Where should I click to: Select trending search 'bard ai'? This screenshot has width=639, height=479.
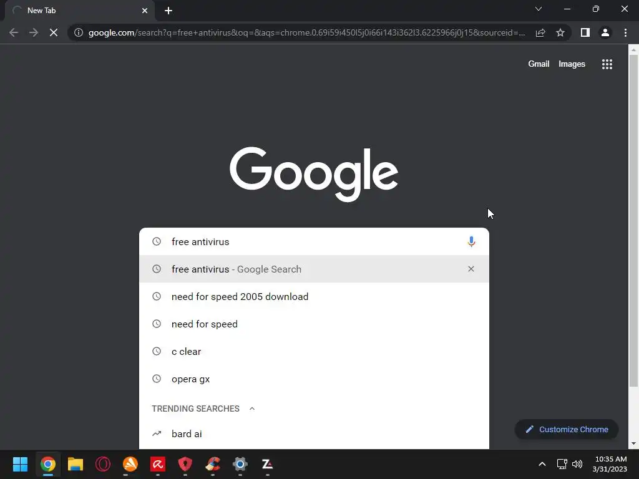(x=314, y=434)
